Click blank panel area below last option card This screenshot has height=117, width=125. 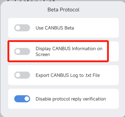click(x=63, y=113)
